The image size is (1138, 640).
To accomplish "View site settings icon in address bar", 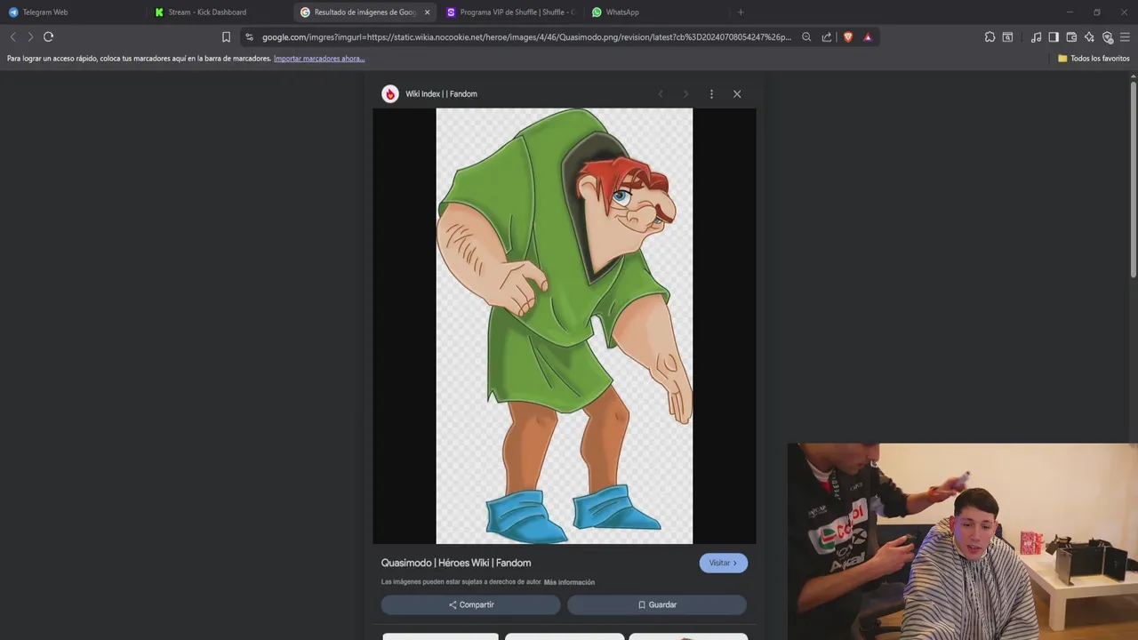I will click(x=249, y=36).
